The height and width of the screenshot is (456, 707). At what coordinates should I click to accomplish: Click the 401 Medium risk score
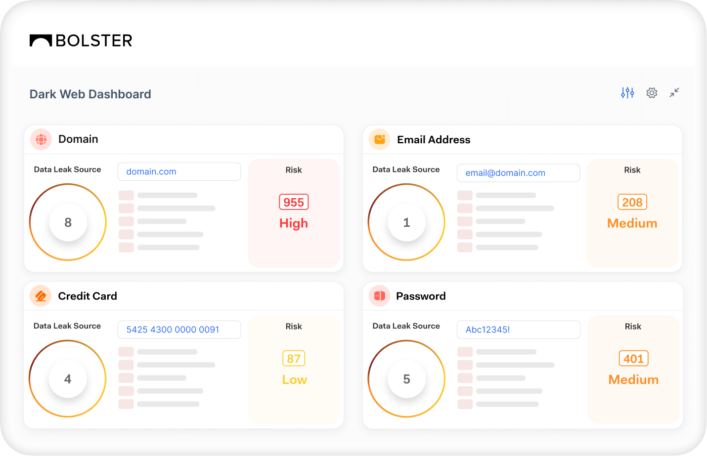pyautogui.click(x=633, y=359)
